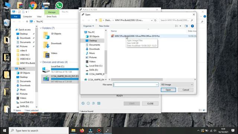Select This PC in Explorer sidebar
The width and height of the screenshot is (238, 134).
[22, 68]
